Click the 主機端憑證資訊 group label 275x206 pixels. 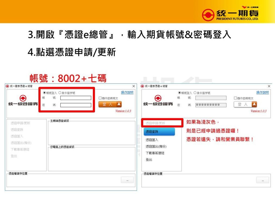(59, 121)
